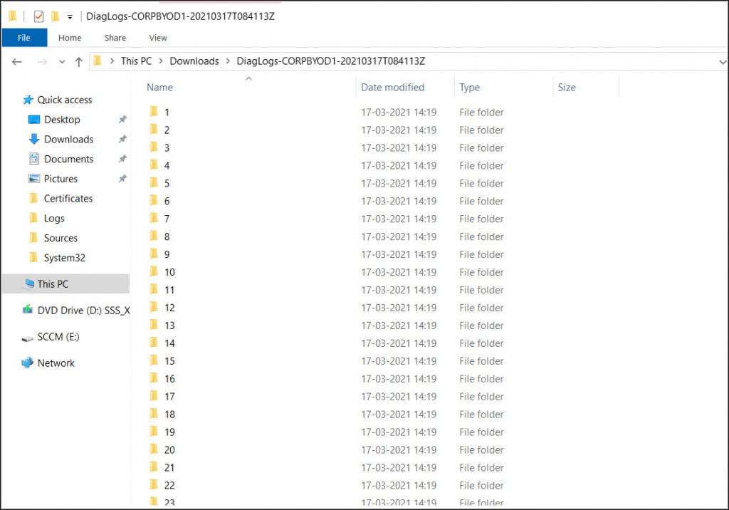This screenshot has height=510, width=729.
Task: Select SCCM (E:) drive in navigation pane
Action: 58,336
